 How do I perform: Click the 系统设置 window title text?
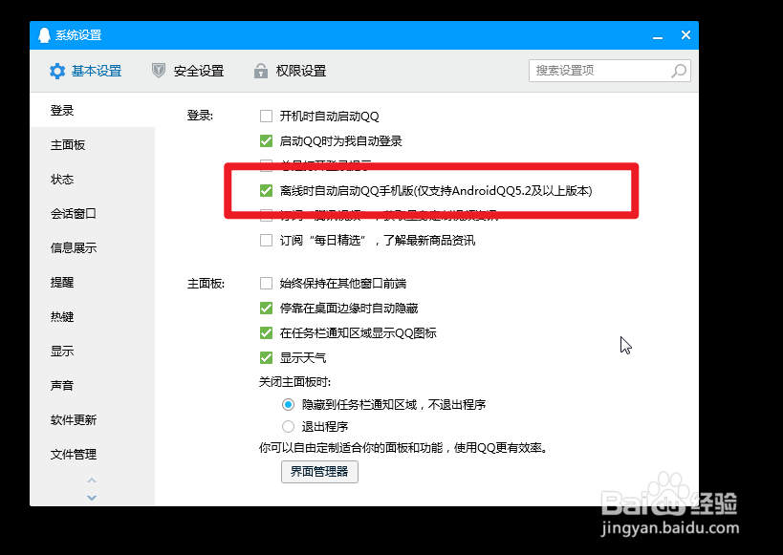(x=78, y=35)
